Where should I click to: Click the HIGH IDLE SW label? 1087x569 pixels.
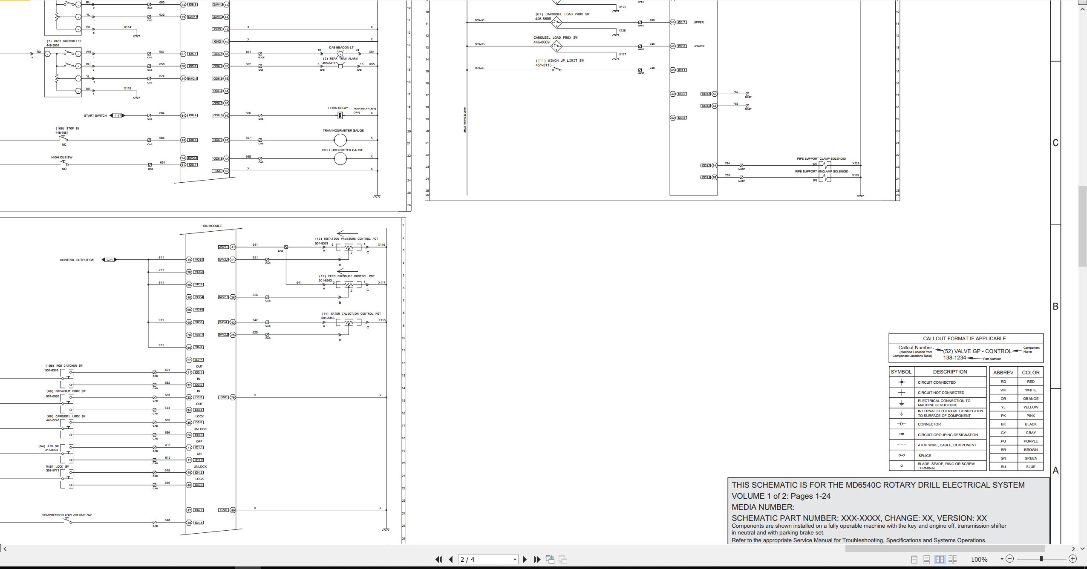coord(62,157)
